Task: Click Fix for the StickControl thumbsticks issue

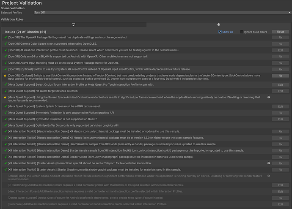Action: pyautogui.click(x=280, y=76)
